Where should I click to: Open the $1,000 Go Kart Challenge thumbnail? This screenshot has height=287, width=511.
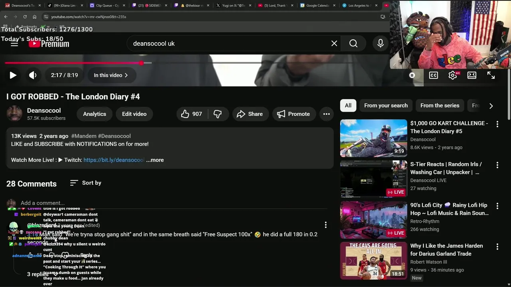[x=374, y=138]
